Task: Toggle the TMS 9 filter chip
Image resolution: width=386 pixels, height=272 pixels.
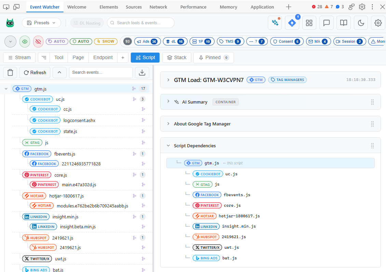Action: [x=231, y=41]
